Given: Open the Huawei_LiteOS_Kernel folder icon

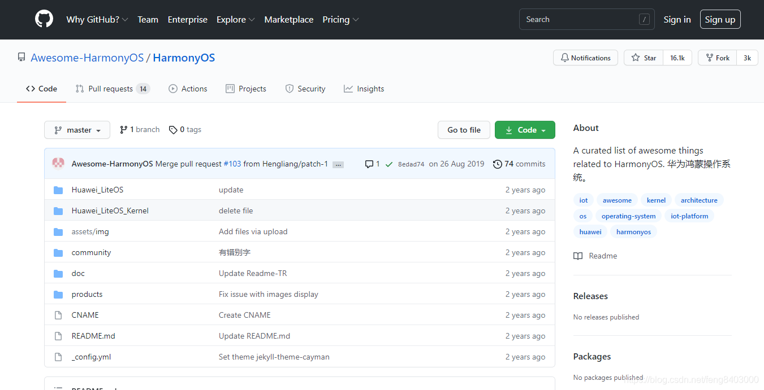Looking at the screenshot, I should coord(58,211).
